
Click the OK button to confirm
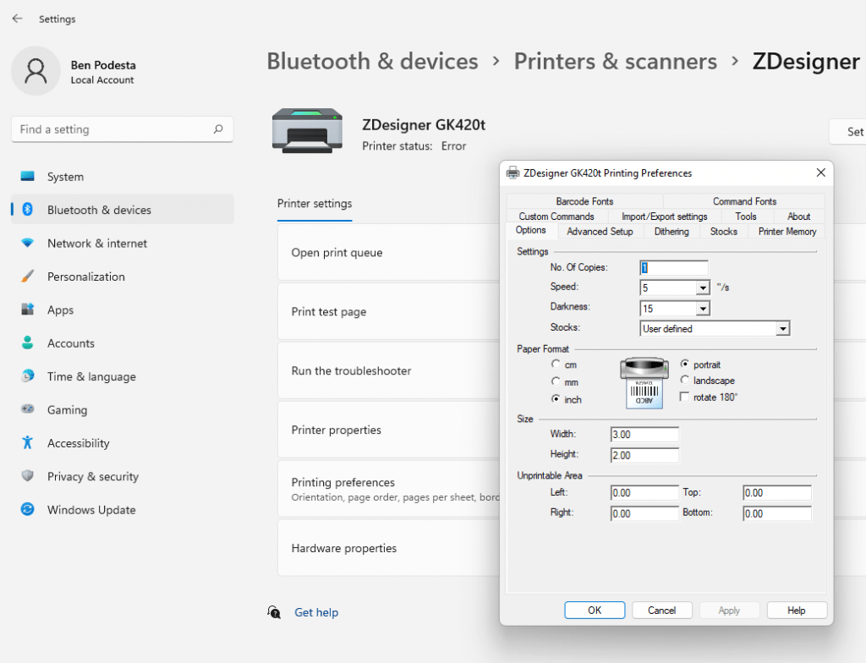pyautogui.click(x=595, y=610)
